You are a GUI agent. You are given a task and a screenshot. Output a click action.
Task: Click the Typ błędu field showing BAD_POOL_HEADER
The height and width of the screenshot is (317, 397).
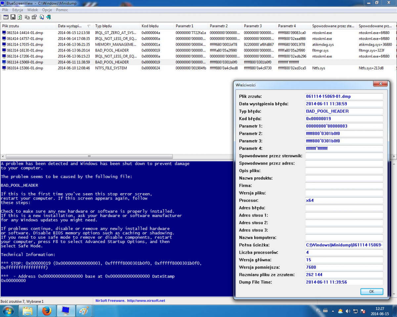click(x=344, y=111)
